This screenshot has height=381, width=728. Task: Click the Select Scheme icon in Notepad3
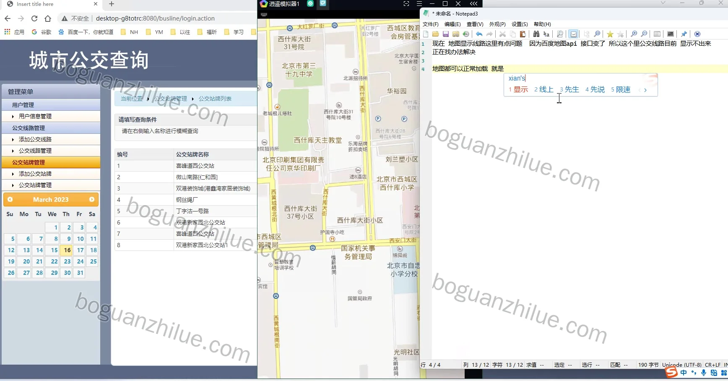(x=657, y=34)
